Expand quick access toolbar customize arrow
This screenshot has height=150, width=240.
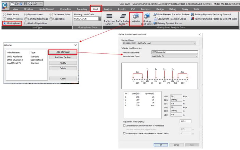click(x=41, y=3)
